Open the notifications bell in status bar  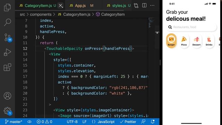pos(153,122)
